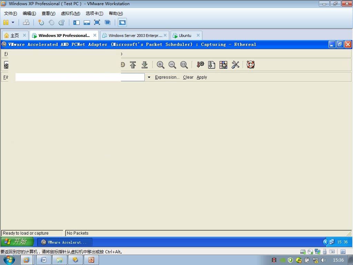Open Ethereal's capture filters icon
Image resolution: width=353 pixels, height=265 pixels.
200,65
